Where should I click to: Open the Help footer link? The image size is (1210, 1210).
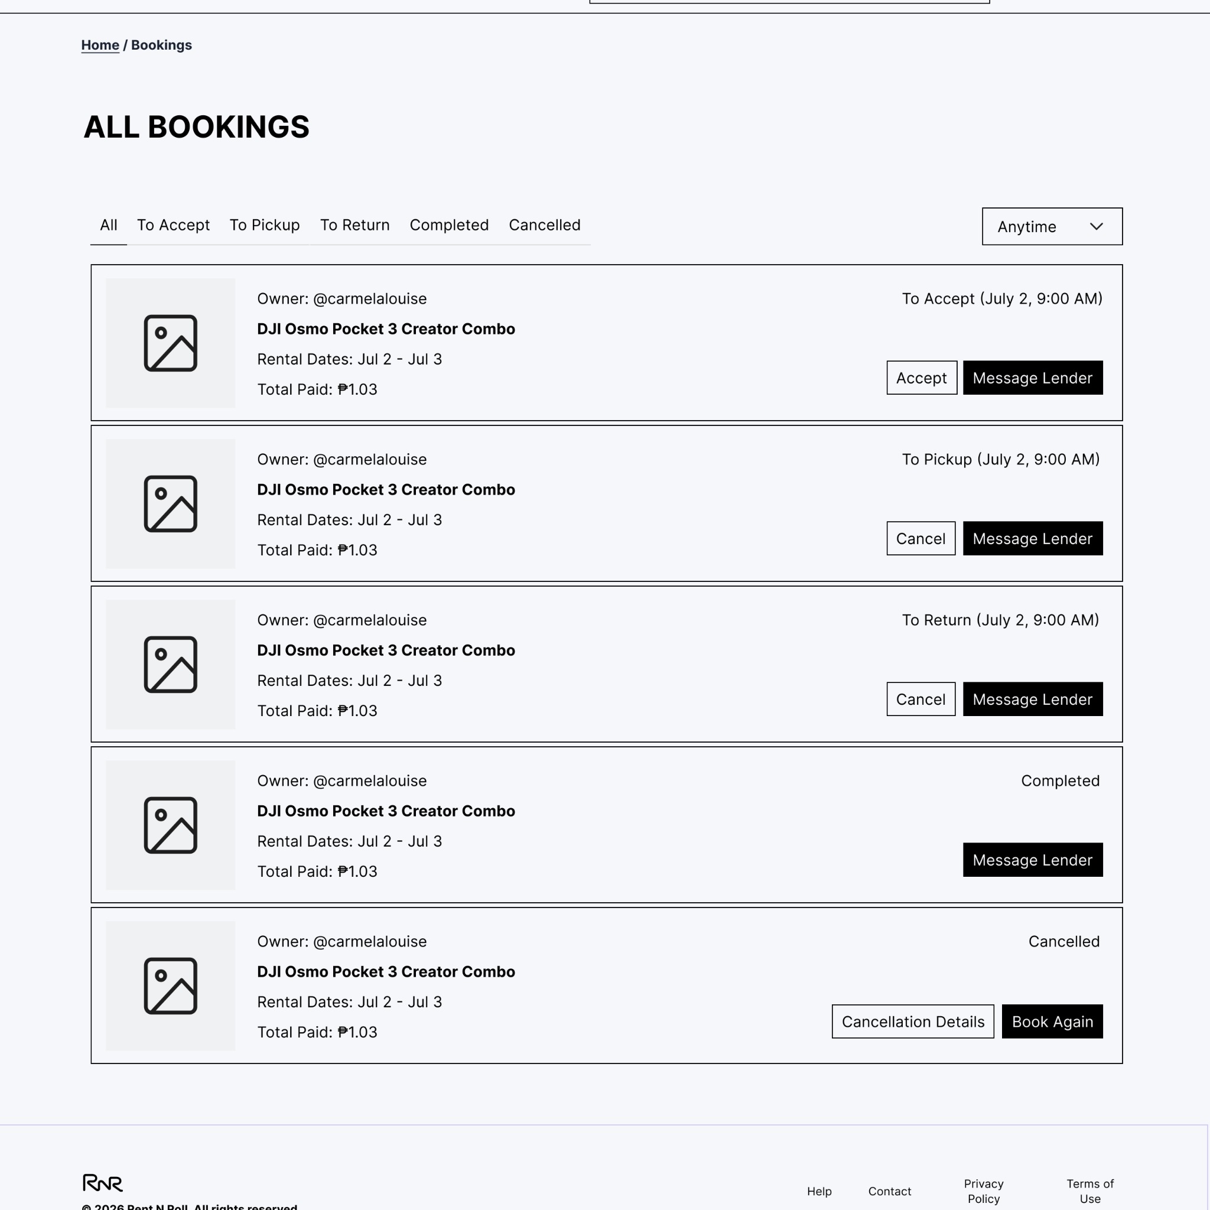819,1191
